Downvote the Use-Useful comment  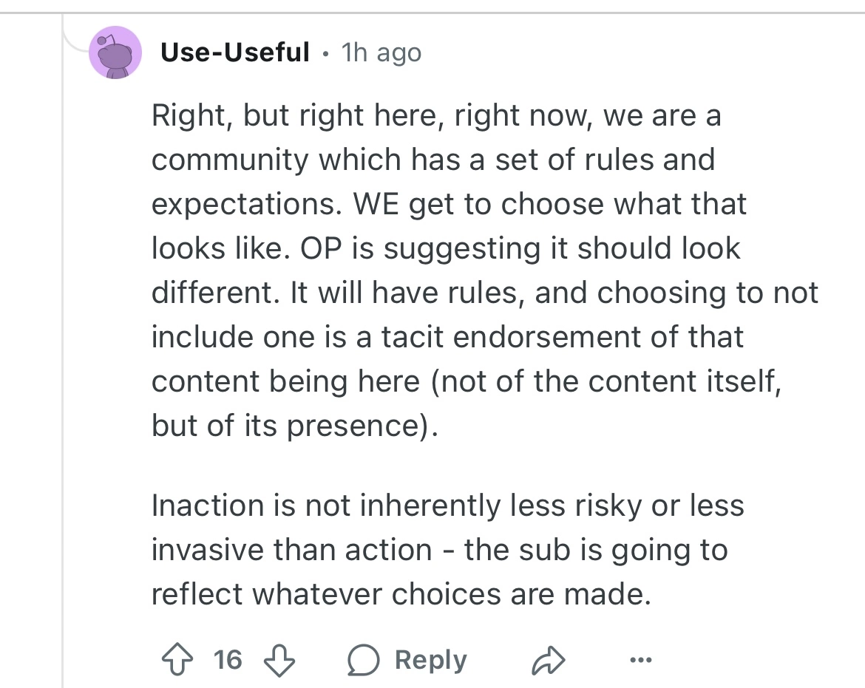[x=279, y=659]
